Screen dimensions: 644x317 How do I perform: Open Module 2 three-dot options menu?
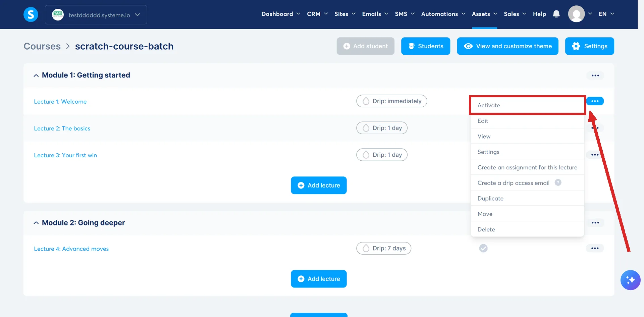click(595, 223)
